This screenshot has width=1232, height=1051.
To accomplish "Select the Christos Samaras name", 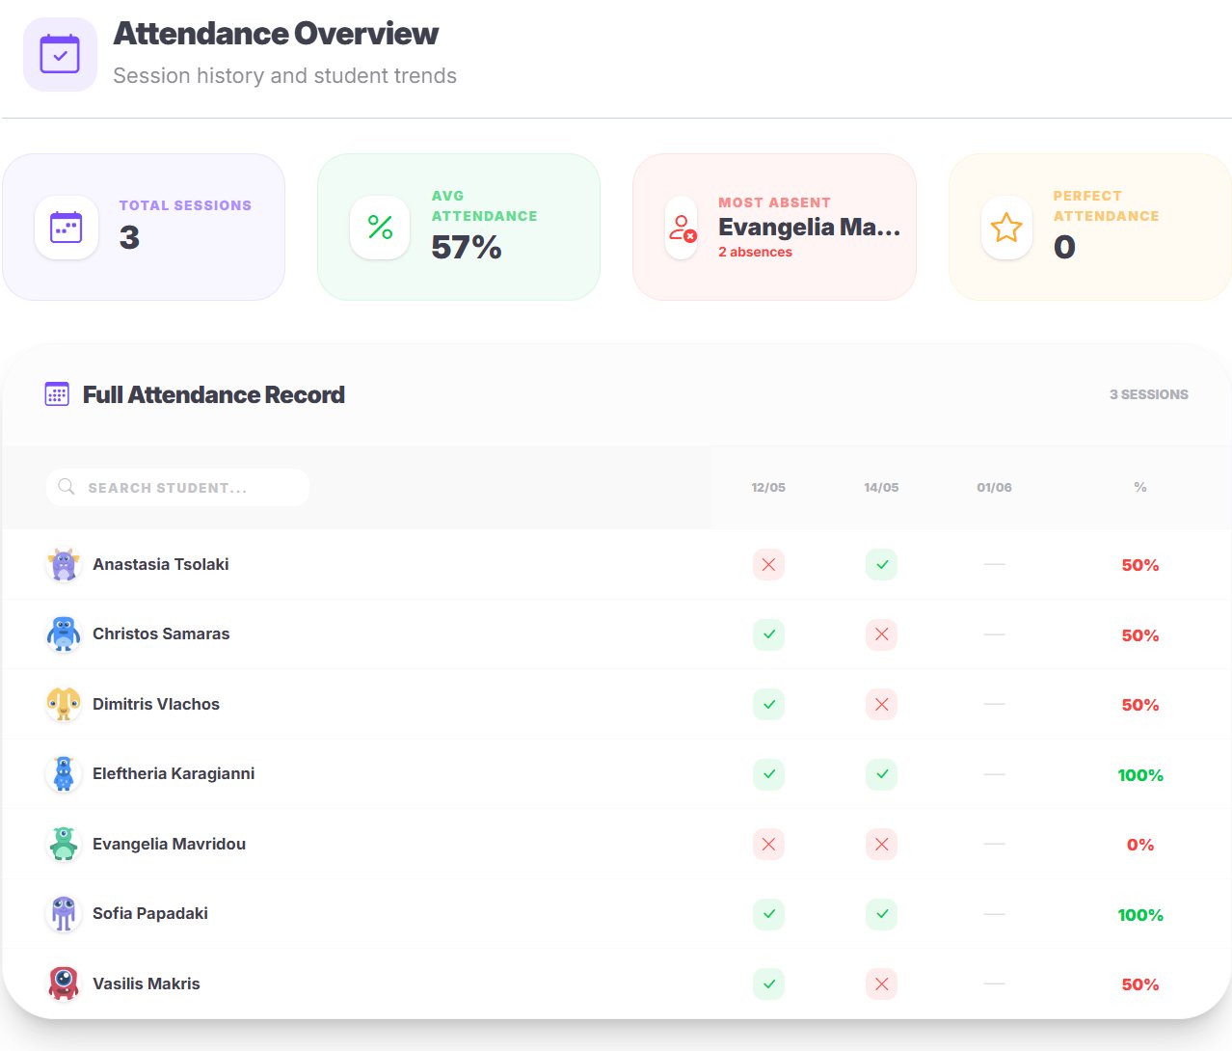I will (x=161, y=633).
